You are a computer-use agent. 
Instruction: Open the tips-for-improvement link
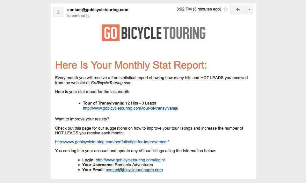112,142
